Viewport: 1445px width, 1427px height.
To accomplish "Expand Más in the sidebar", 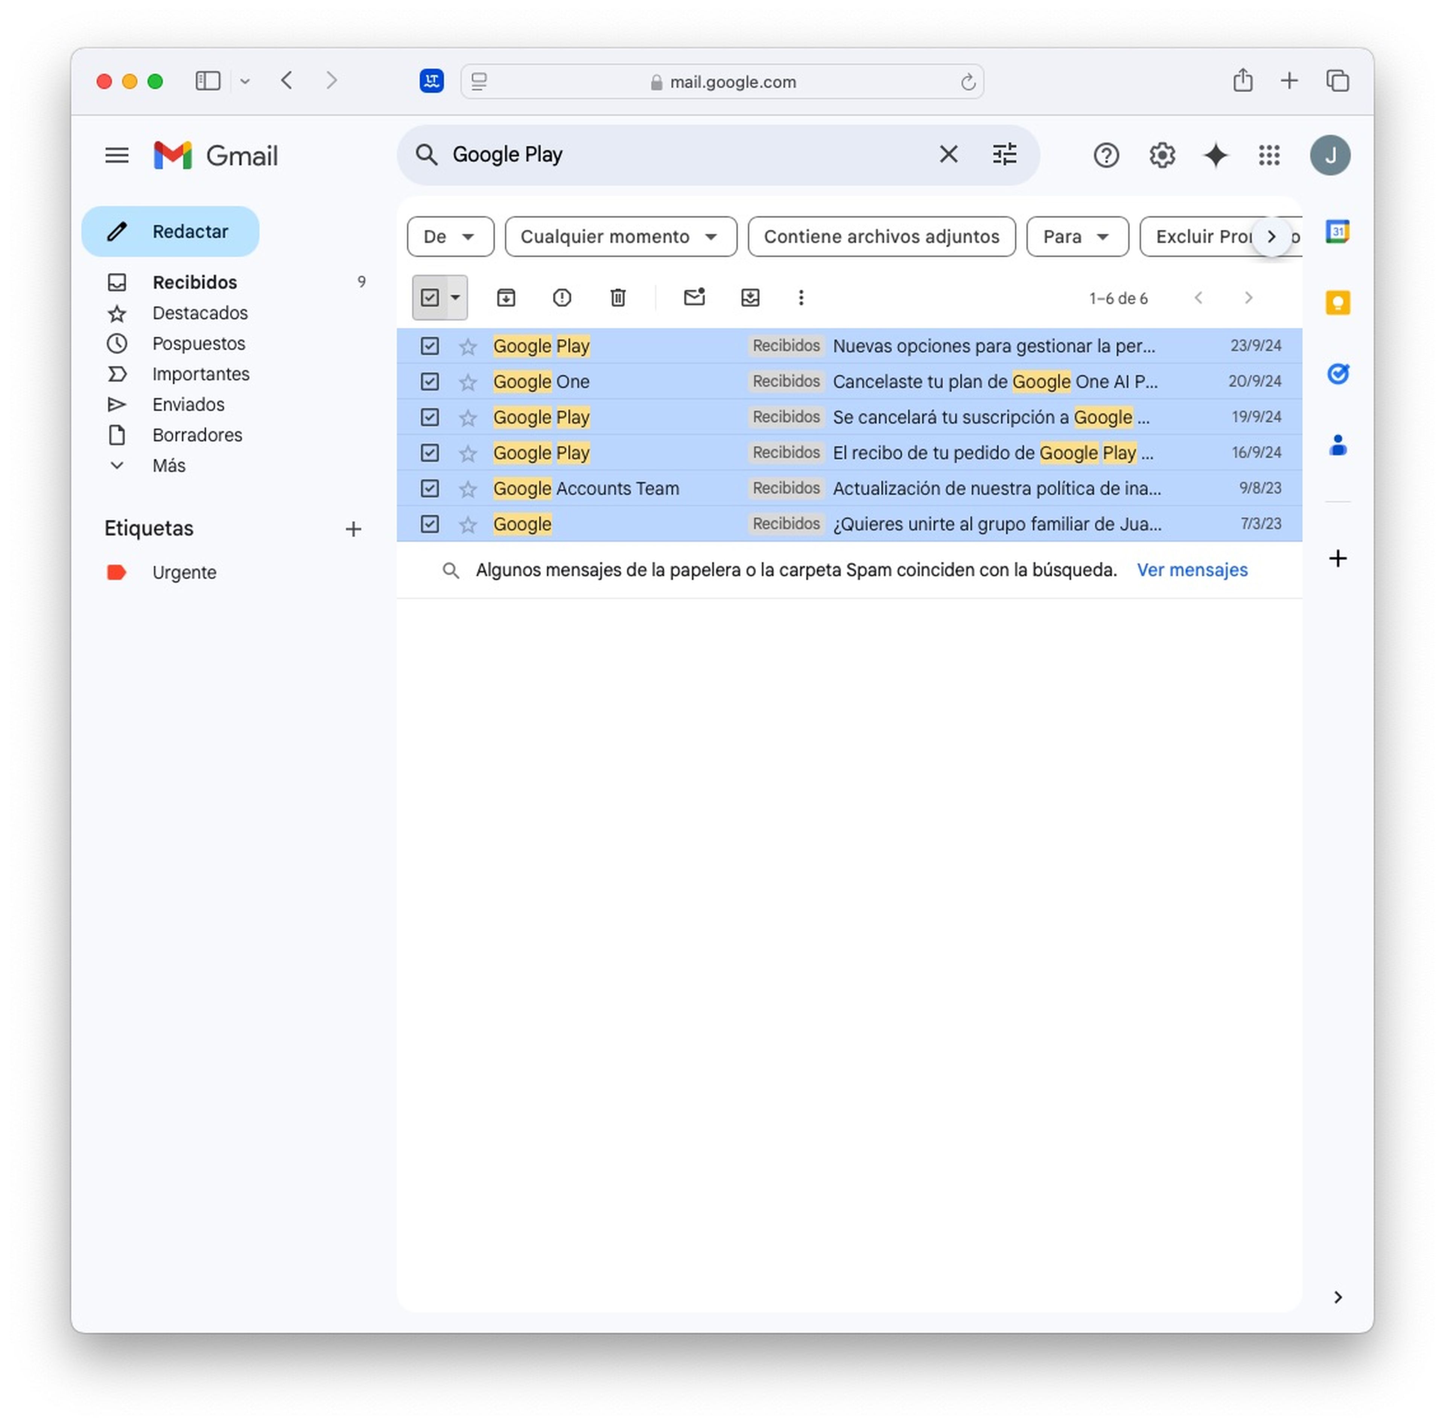I will [169, 466].
